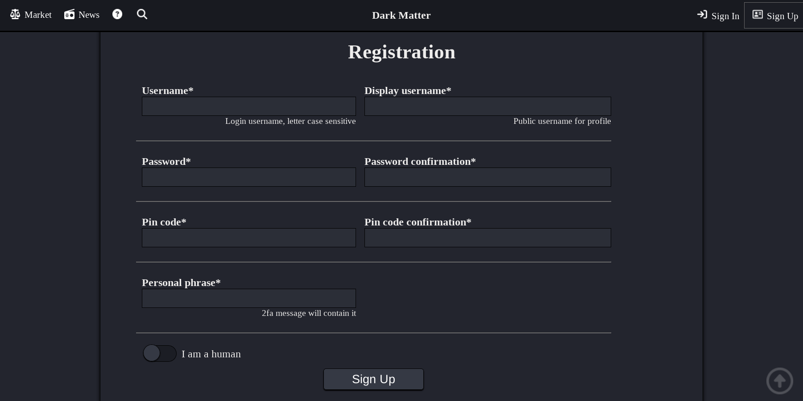Click the scroll-to-top arrow icon
Image resolution: width=803 pixels, height=401 pixels.
pos(779,381)
